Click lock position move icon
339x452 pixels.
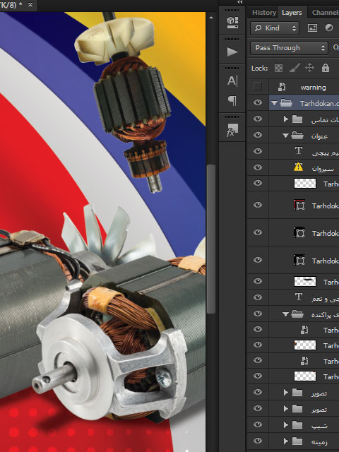pos(309,68)
